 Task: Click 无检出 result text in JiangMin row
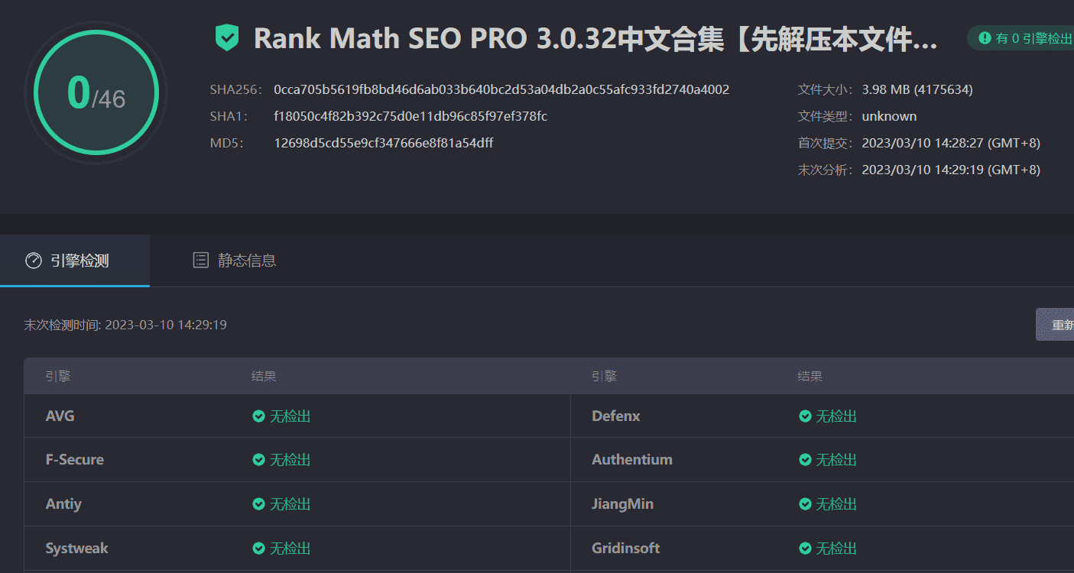pos(836,504)
